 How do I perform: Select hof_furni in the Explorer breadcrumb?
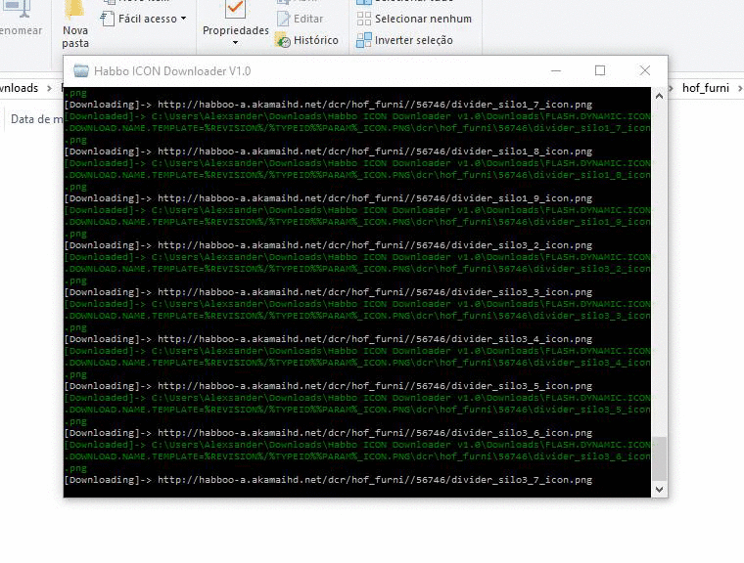click(x=706, y=88)
